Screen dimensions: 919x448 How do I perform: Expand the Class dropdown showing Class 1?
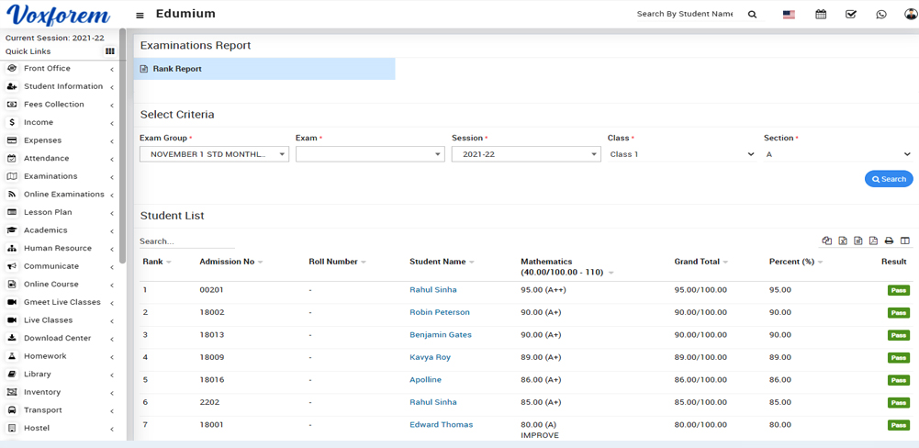[681, 154]
